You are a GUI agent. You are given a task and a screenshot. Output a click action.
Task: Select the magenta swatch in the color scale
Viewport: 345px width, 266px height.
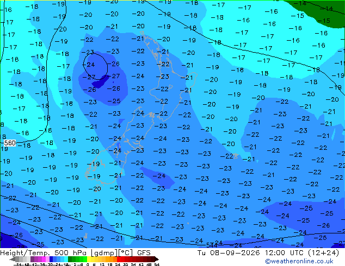click(44, 259)
